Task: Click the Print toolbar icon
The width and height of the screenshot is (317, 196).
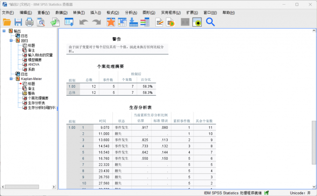Action: click(29, 22)
